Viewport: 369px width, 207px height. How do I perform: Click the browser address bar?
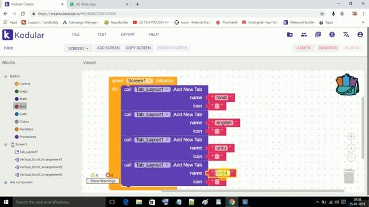(174, 14)
